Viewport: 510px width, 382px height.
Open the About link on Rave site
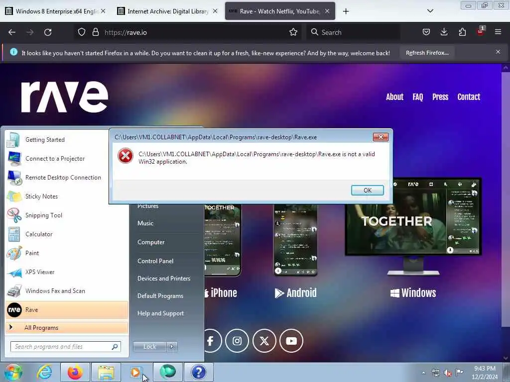tap(394, 97)
